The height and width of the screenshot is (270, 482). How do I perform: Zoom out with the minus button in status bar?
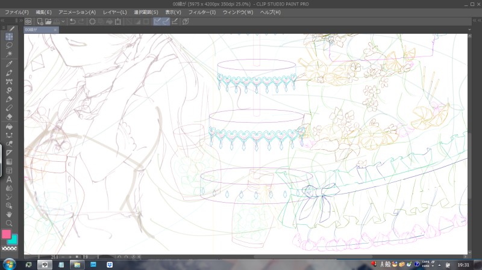(x=63, y=257)
